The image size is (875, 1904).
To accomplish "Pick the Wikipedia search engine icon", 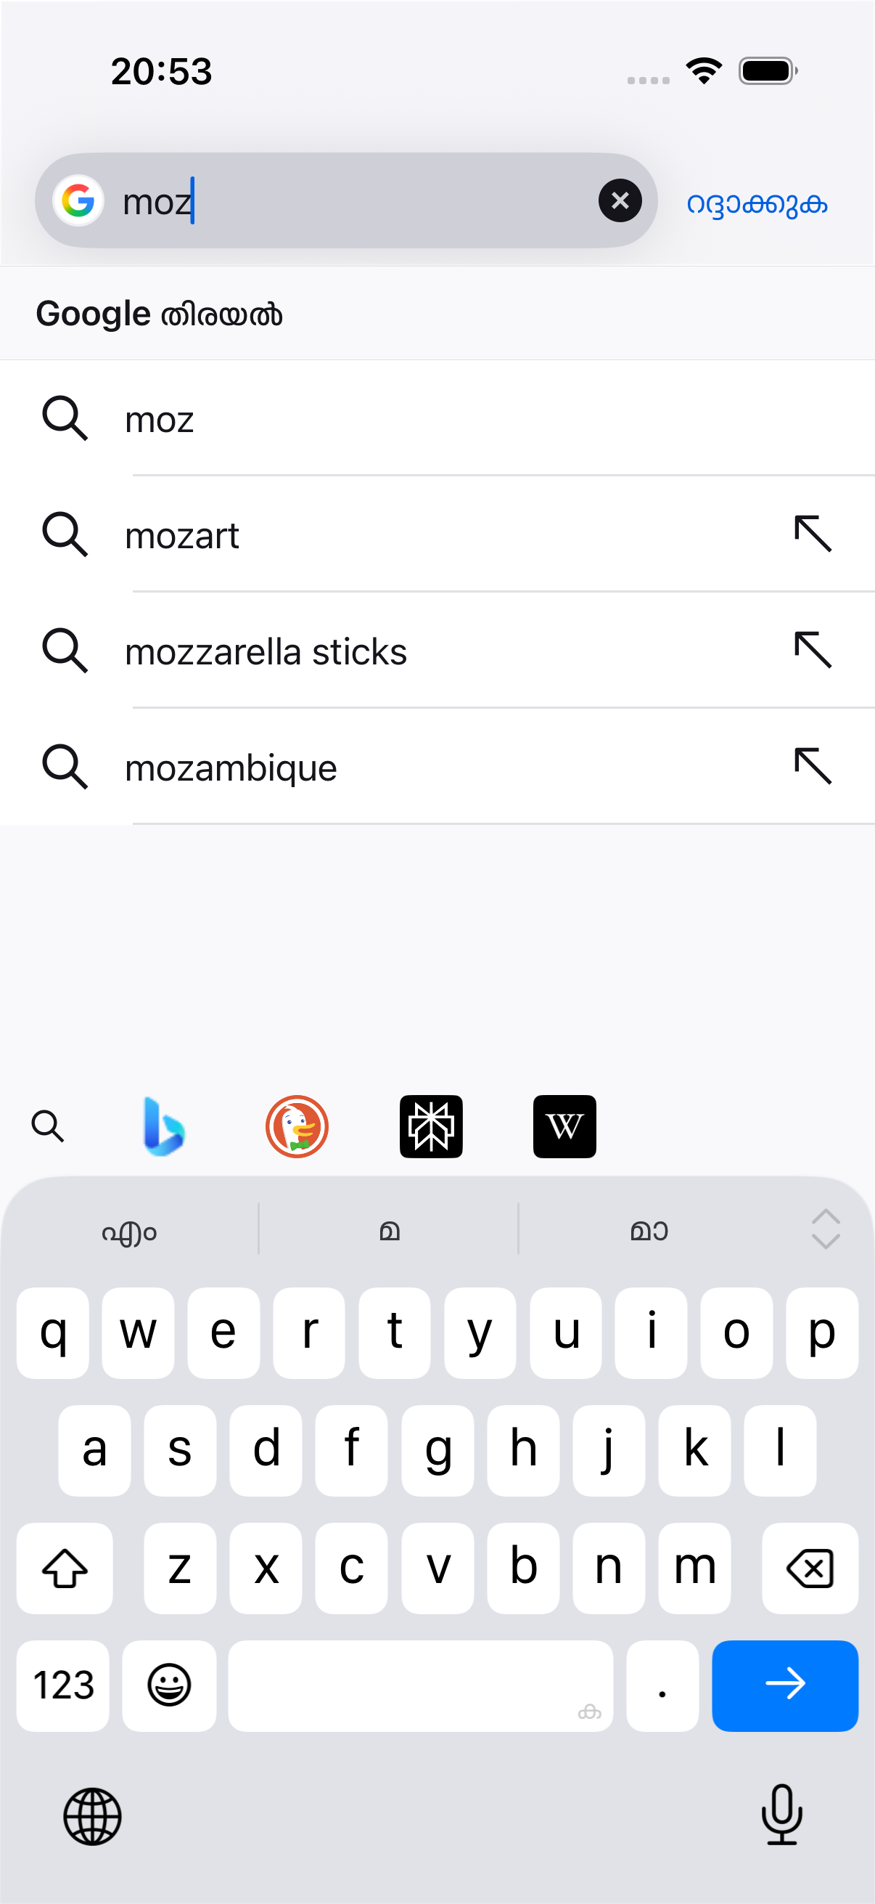I will pyautogui.click(x=565, y=1126).
